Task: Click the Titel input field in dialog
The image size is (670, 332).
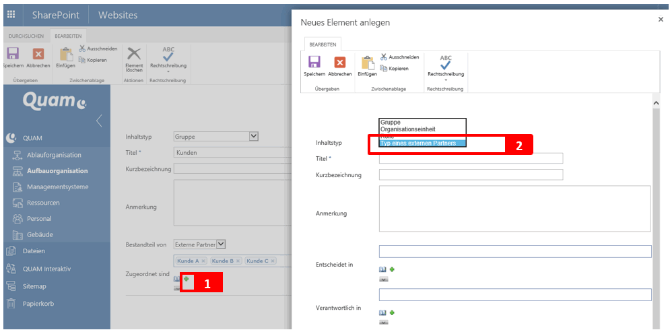Action: tap(471, 158)
